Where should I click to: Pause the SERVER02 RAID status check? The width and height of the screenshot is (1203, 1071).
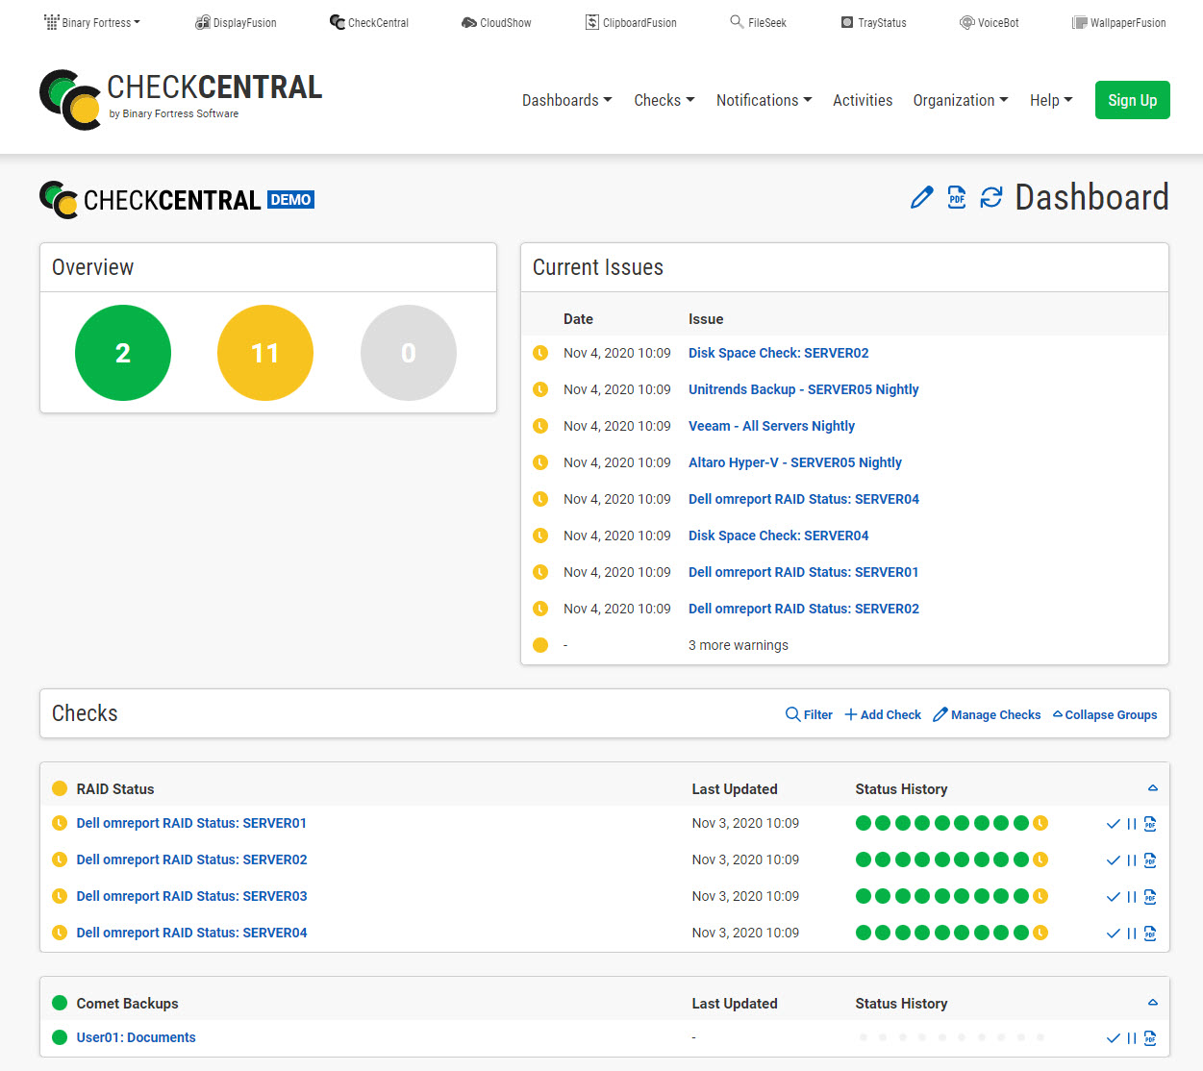click(1132, 860)
